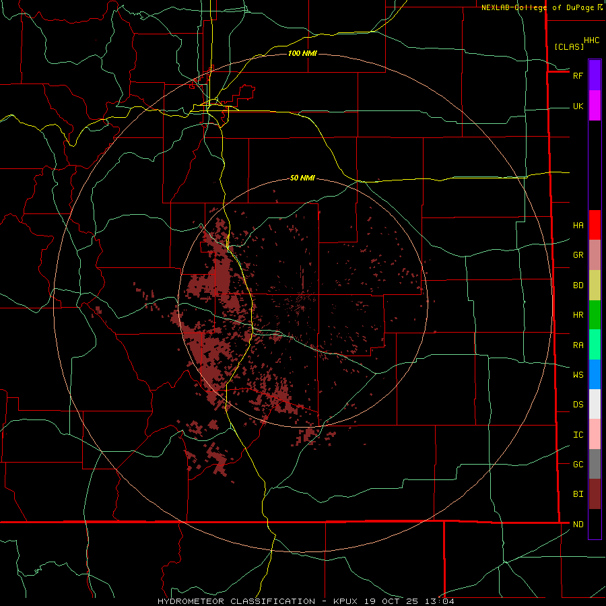Click the IC legend label

tap(578, 435)
